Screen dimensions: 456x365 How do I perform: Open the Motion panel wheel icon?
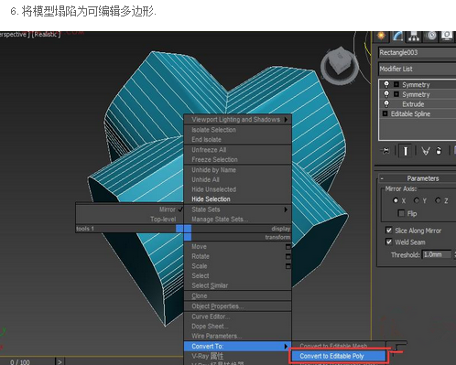tap(431, 36)
